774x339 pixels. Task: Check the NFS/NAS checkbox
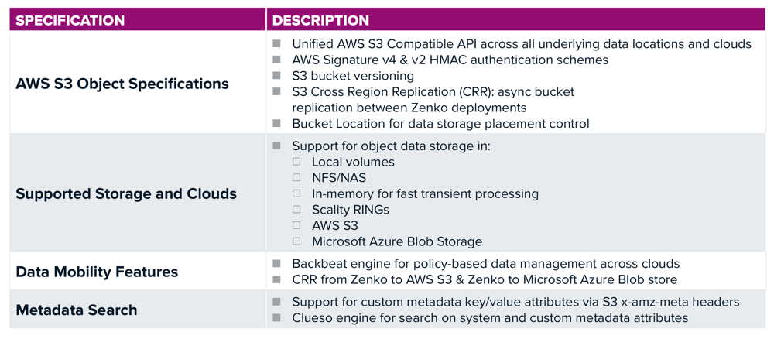[x=296, y=177]
